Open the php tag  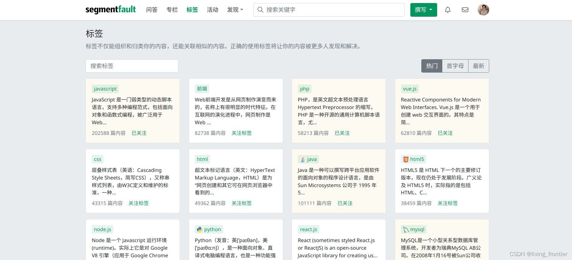[304, 89]
